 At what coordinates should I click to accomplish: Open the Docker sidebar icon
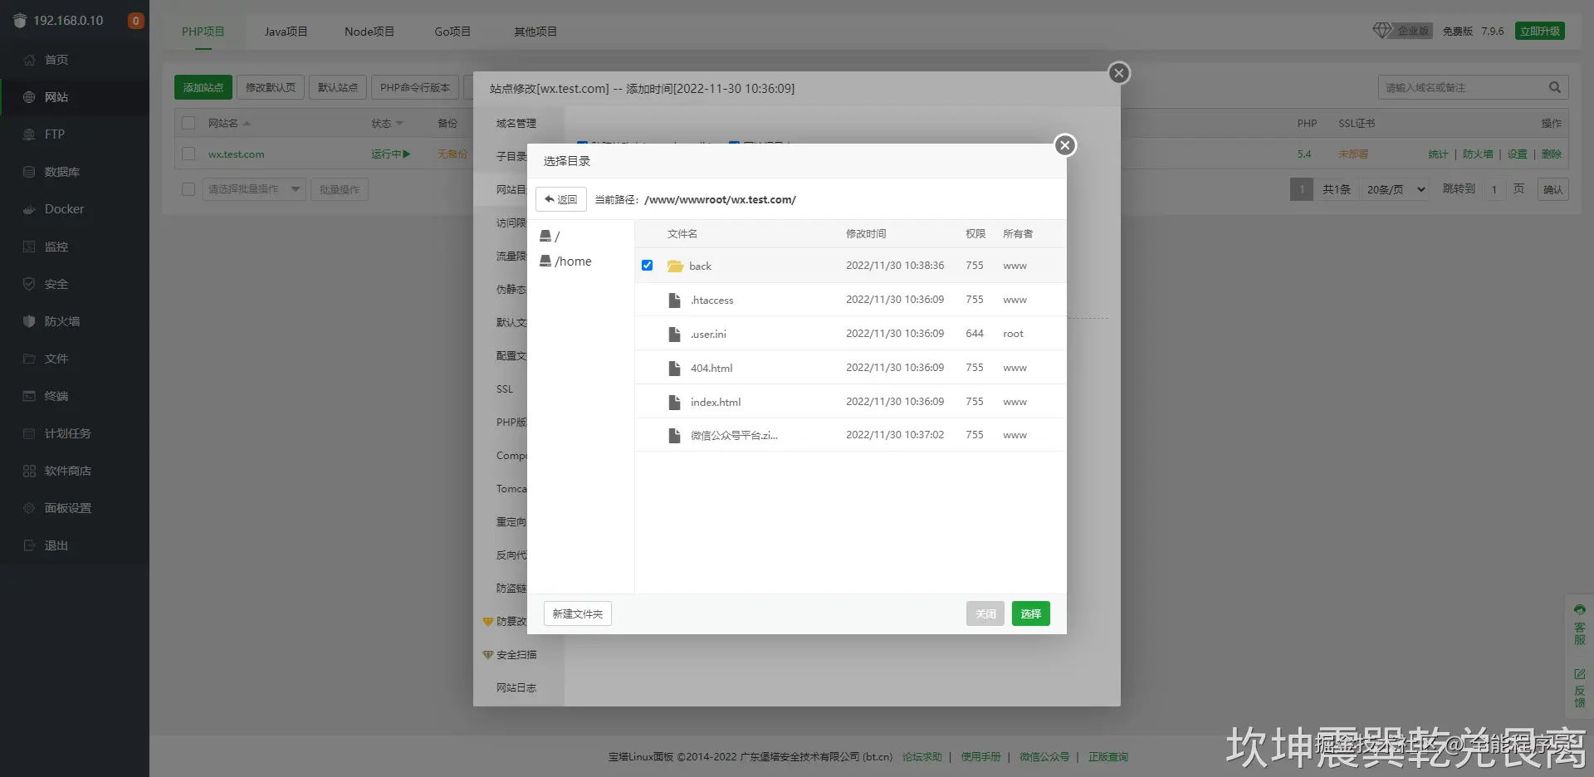pyautogui.click(x=29, y=209)
